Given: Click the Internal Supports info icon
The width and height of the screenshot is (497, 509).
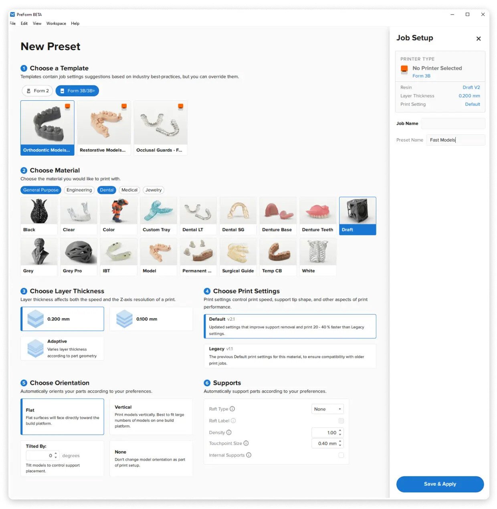Looking at the screenshot, I should click(248, 455).
